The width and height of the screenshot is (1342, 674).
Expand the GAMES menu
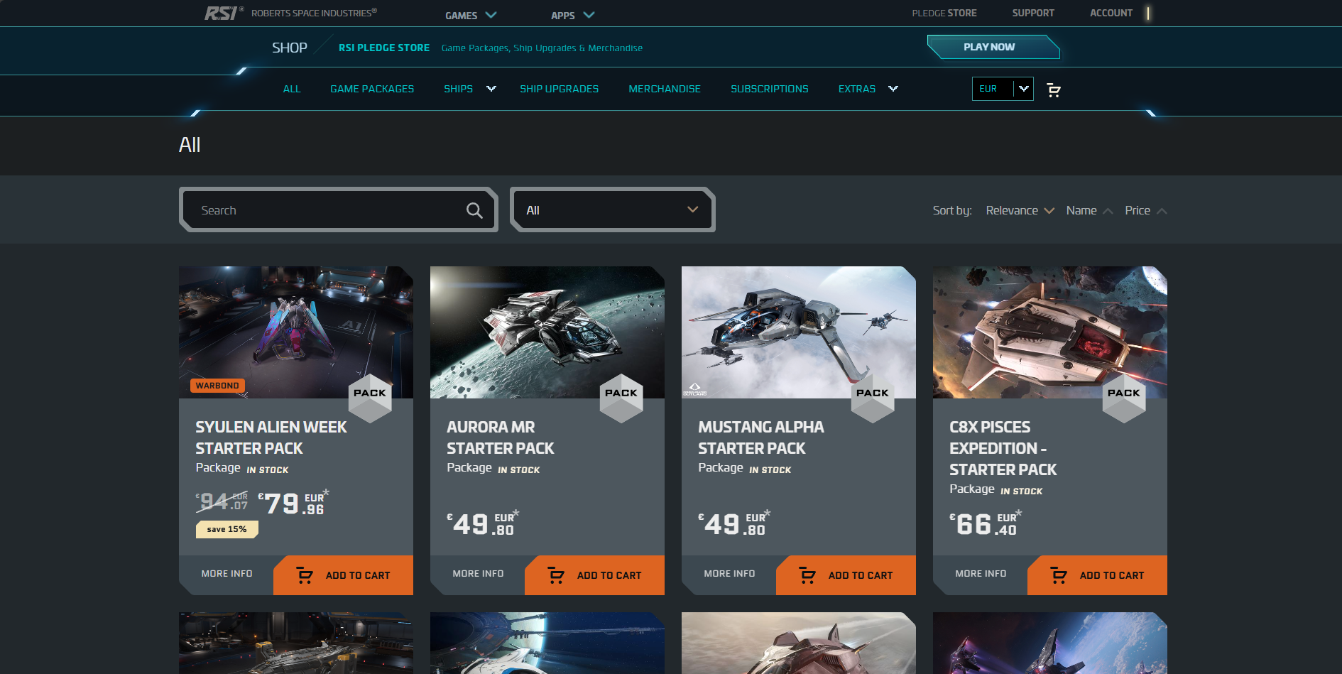pyautogui.click(x=470, y=15)
